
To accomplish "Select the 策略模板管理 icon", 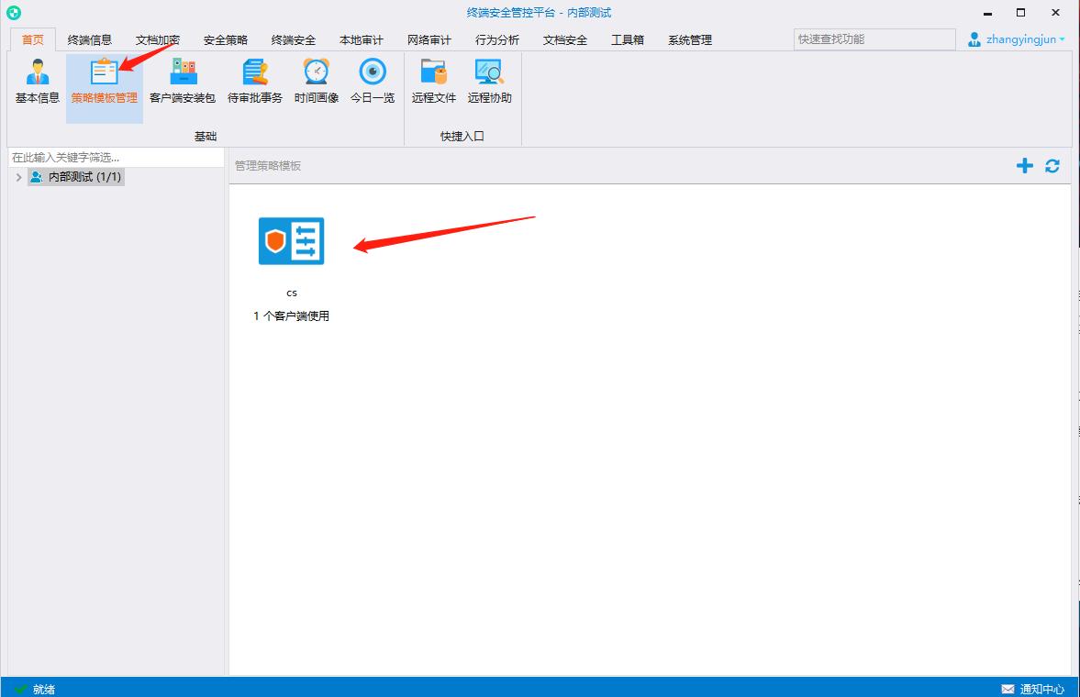I will coord(104,83).
